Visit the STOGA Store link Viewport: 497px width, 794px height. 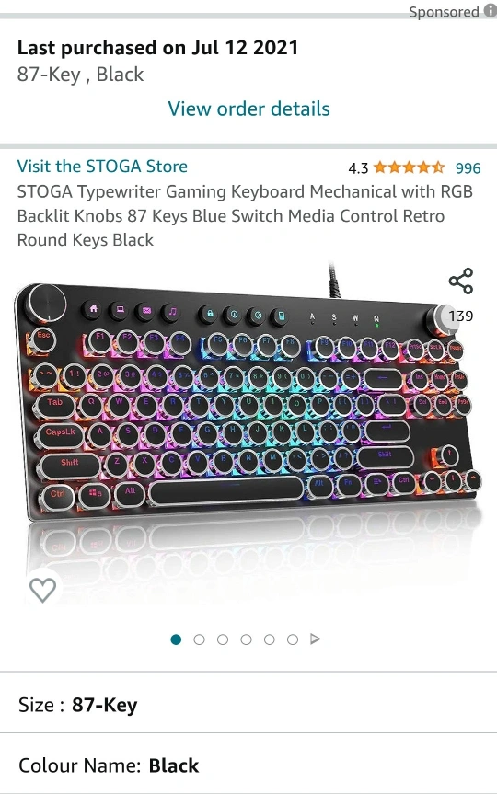[x=102, y=167]
